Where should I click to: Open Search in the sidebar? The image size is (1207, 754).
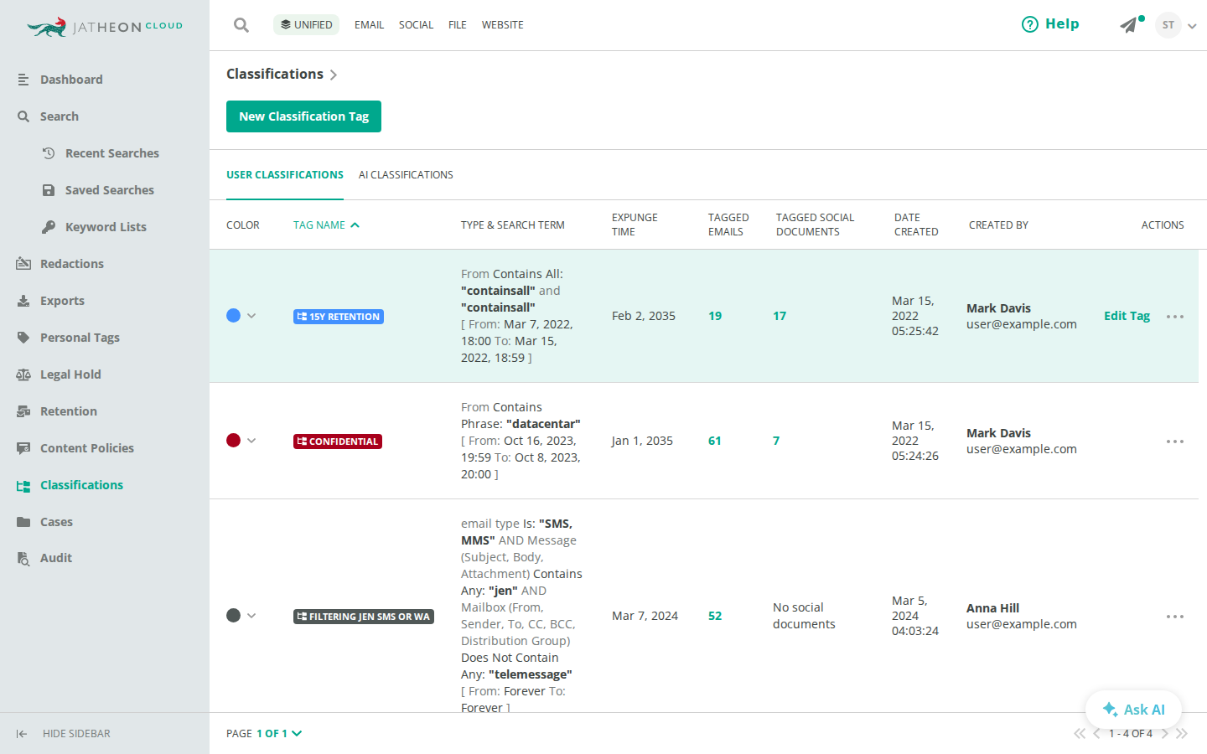click(59, 116)
